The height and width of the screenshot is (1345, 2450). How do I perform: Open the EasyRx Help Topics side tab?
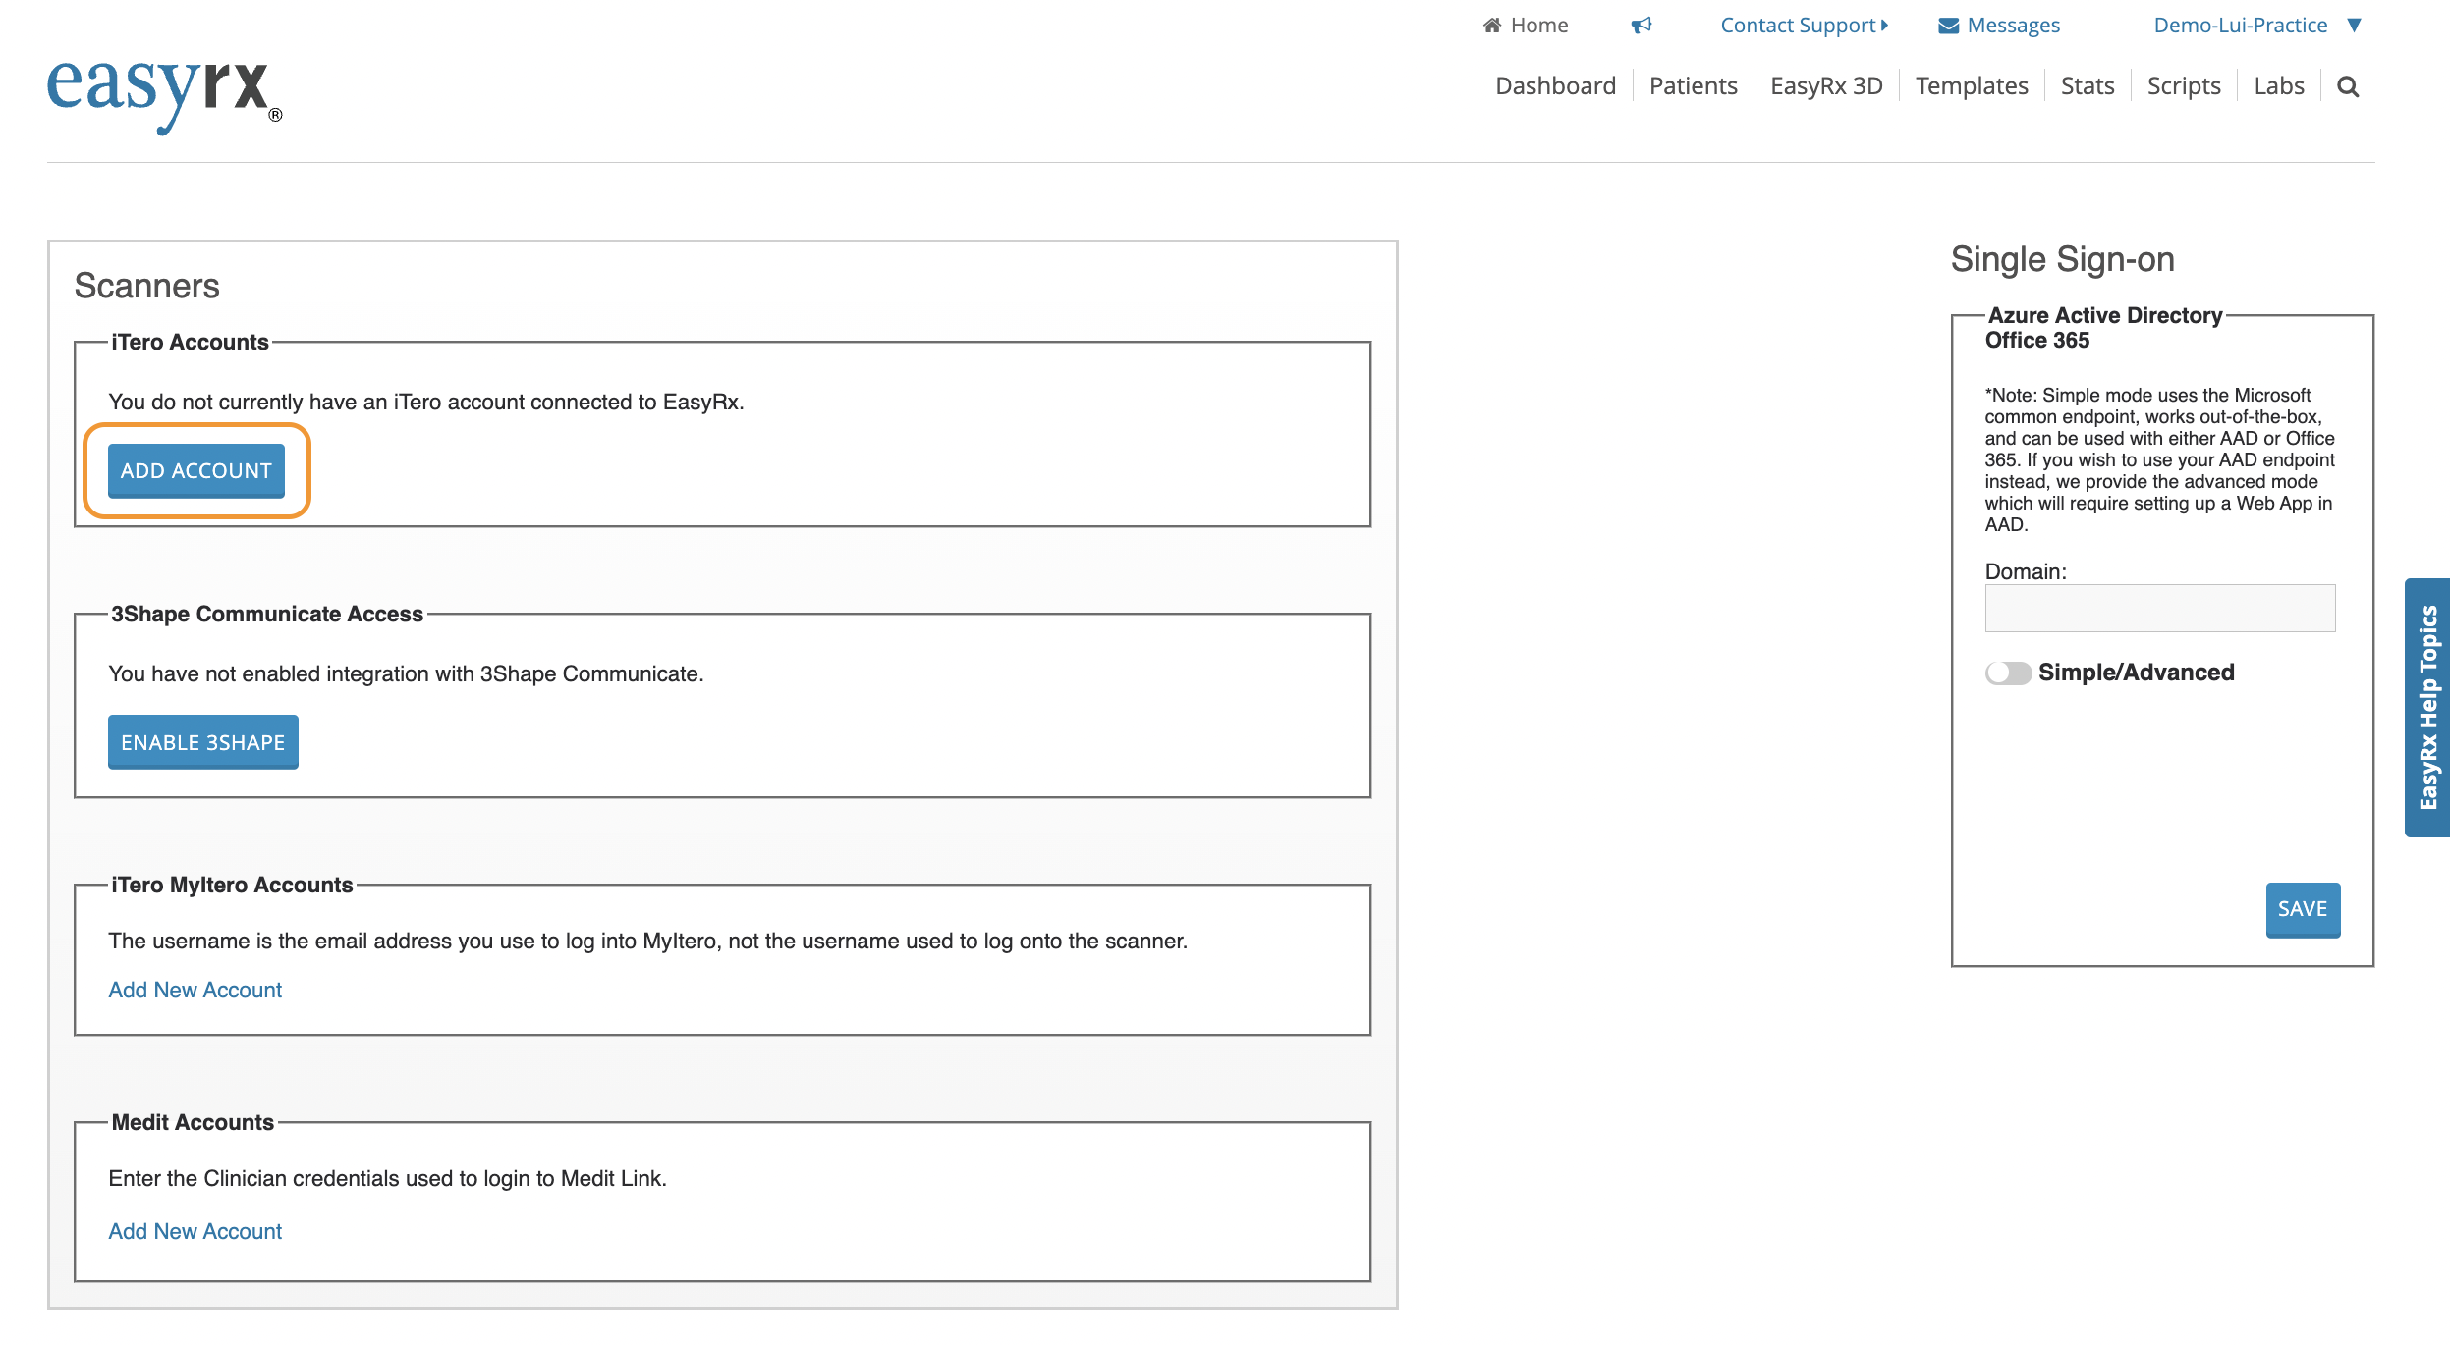click(x=2427, y=707)
